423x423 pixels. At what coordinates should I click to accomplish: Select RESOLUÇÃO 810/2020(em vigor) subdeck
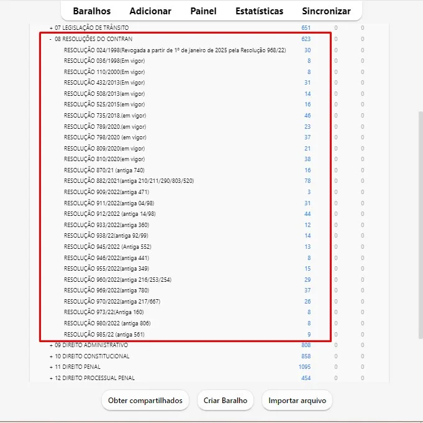click(104, 159)
